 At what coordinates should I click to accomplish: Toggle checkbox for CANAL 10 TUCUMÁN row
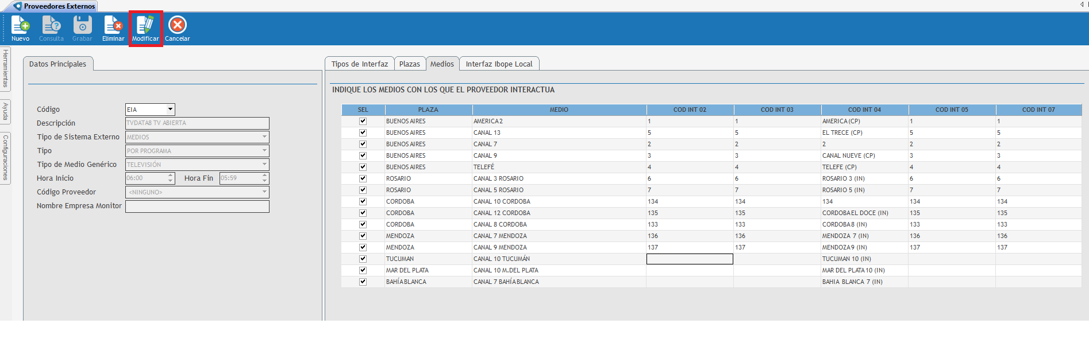coord(363,259)
